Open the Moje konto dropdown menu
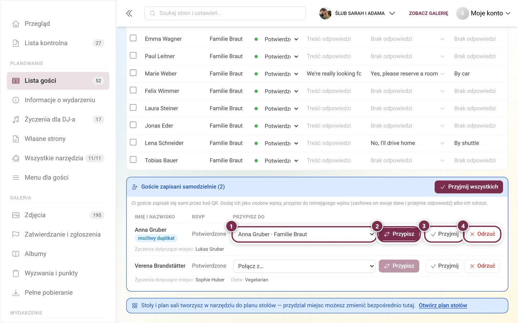 (483, 13)
